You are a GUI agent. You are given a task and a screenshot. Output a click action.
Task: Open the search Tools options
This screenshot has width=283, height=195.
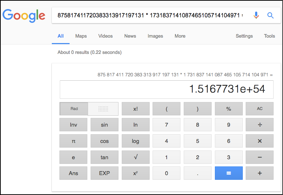(270, 36)
